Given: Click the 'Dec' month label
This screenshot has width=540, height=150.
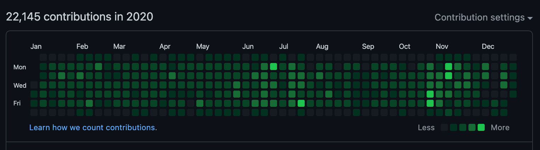Looking at the screenshot, I should [x=488, y=46].
